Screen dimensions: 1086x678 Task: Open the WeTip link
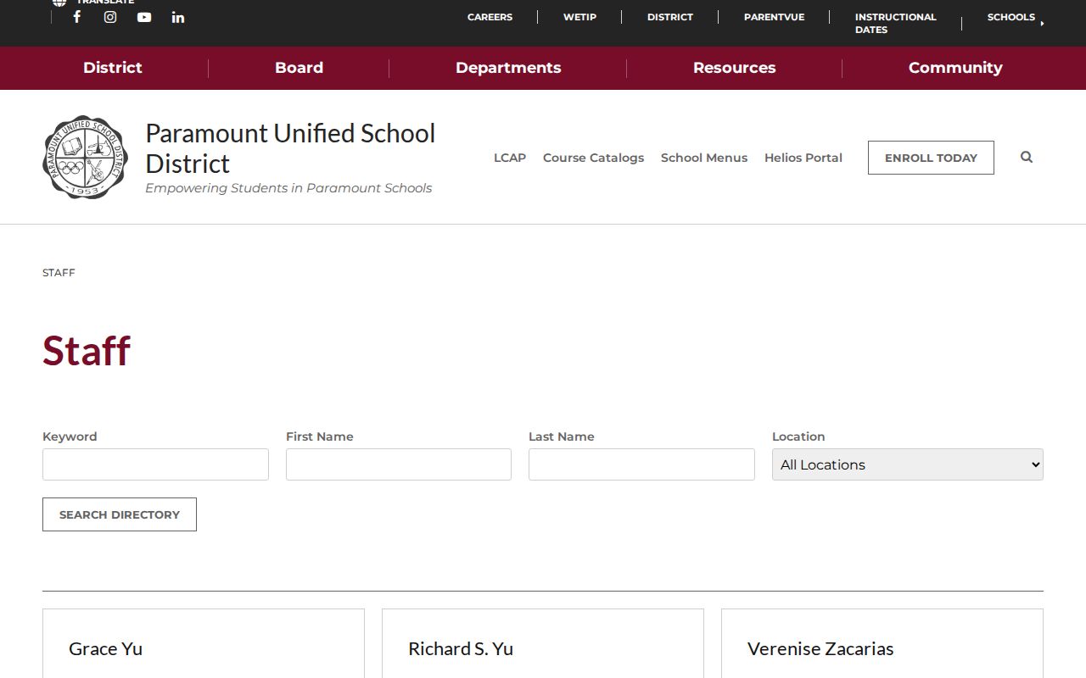[579, 17]
